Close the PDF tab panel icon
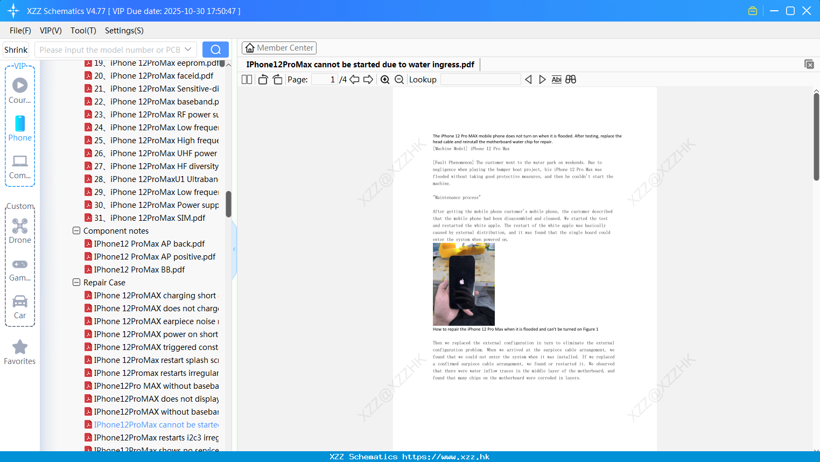Image resolution: width=820 pixels, height=462 pixels. coord(809,64)
